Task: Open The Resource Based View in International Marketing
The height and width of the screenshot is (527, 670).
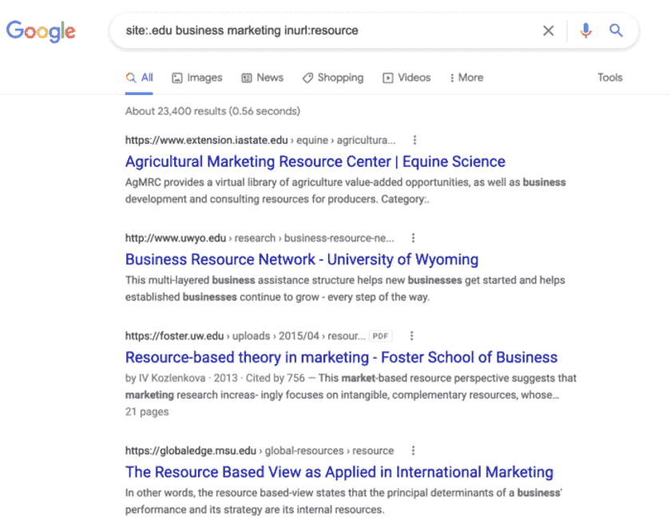Action: point(339,472)
